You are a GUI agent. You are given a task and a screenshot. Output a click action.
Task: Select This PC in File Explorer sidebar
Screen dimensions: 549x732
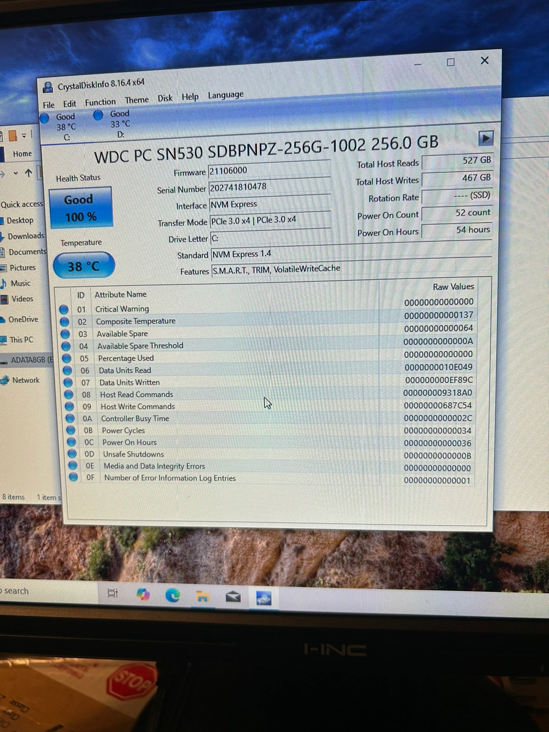pos(21,340)
